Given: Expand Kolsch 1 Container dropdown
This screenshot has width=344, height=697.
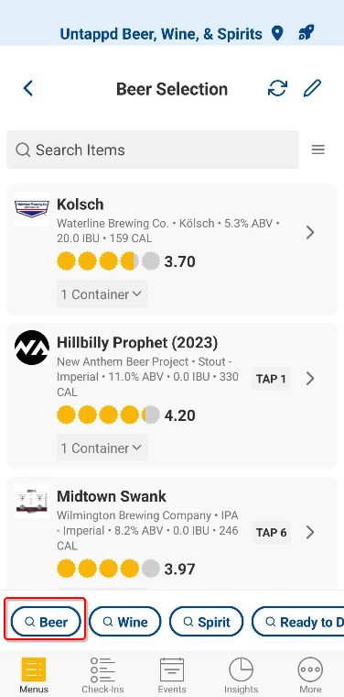Looking at the screenshot, I should (102, 294).
